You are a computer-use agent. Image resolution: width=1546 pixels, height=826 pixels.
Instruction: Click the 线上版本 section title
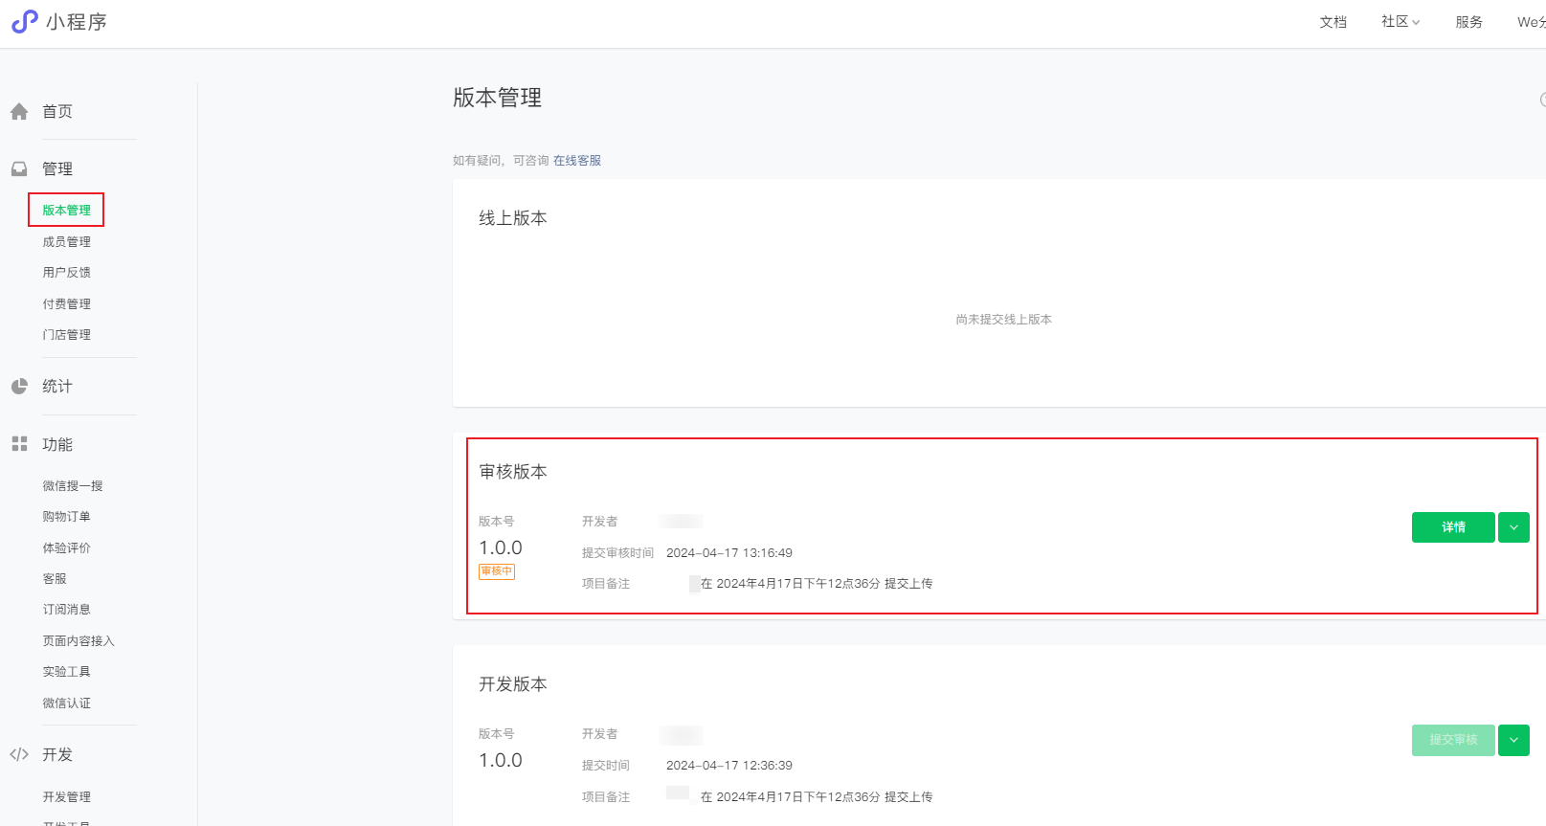[x=513, y=218]
